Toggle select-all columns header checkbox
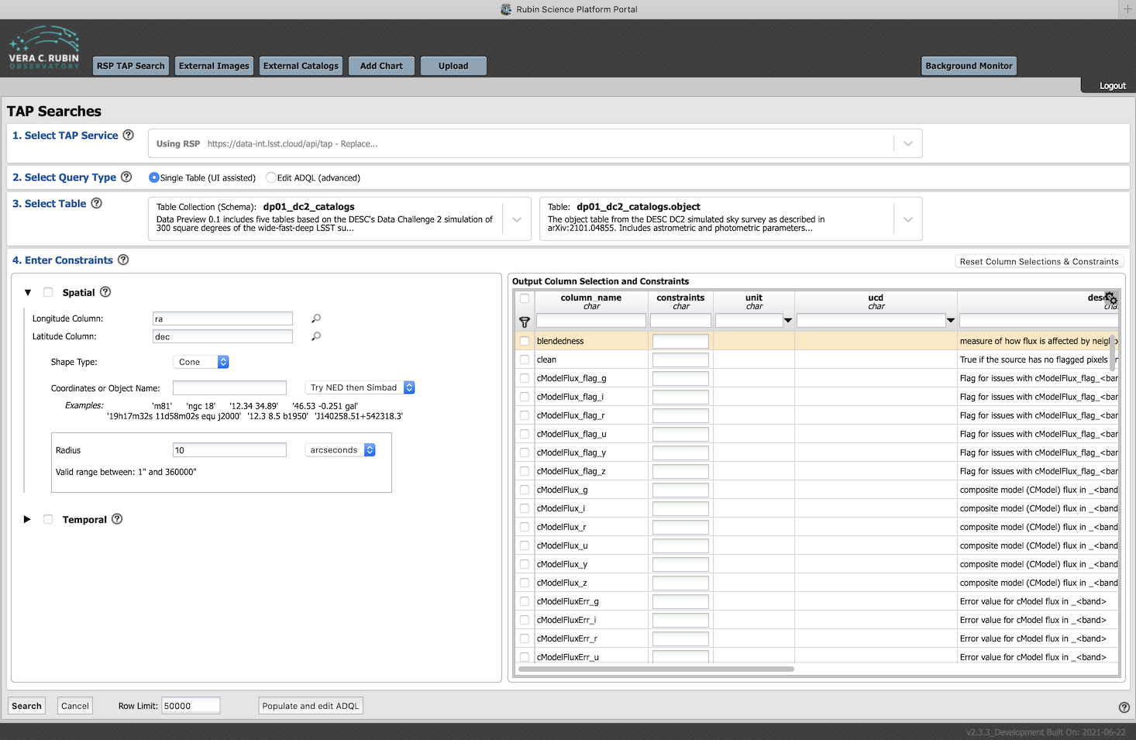 pos(525,298)
